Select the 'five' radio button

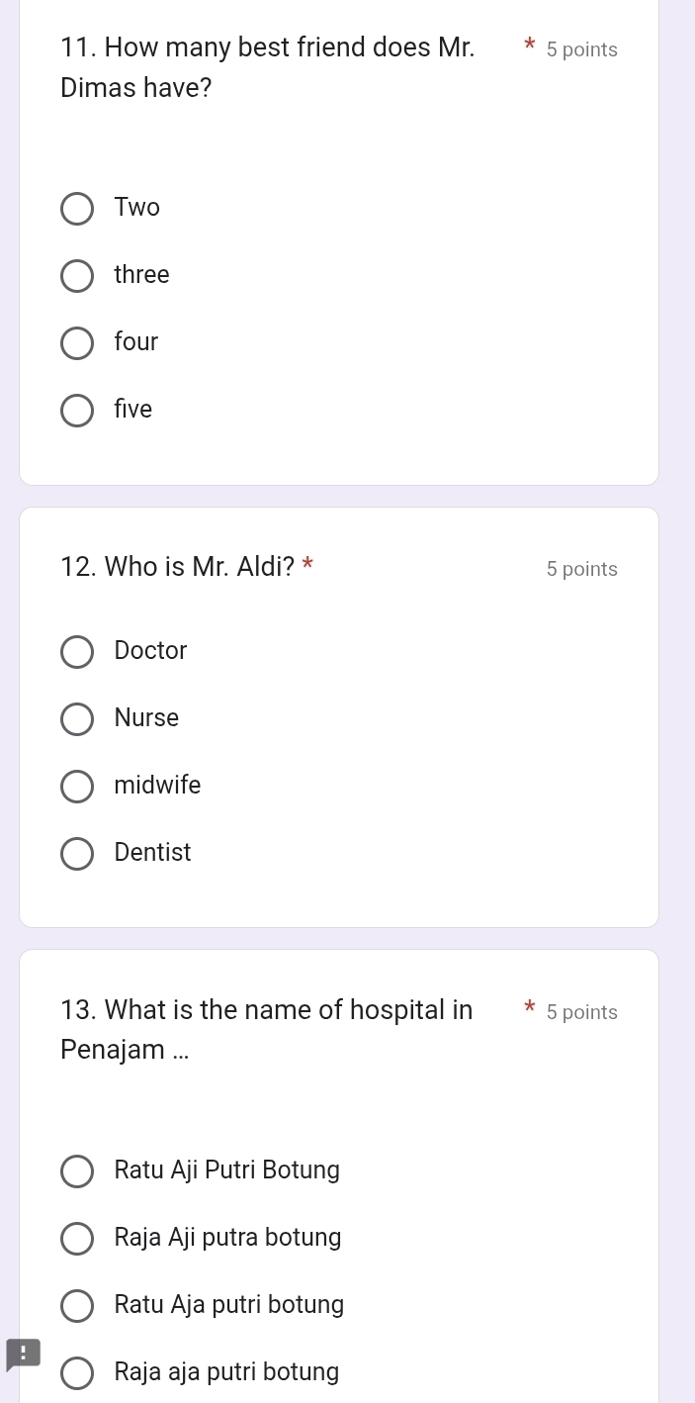pos(78,411)
